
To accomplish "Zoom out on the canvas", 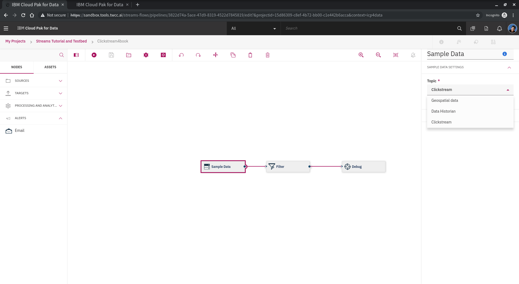I will click(378, 55).
